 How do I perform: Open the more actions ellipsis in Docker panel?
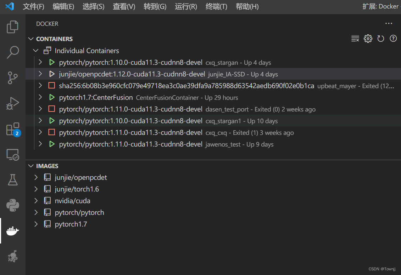click(x=389, y=23)
